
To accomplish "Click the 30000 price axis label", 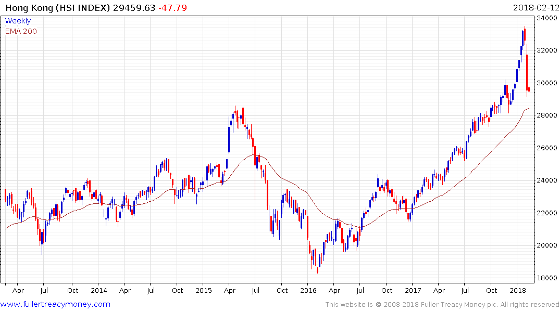I will (547, 83).
